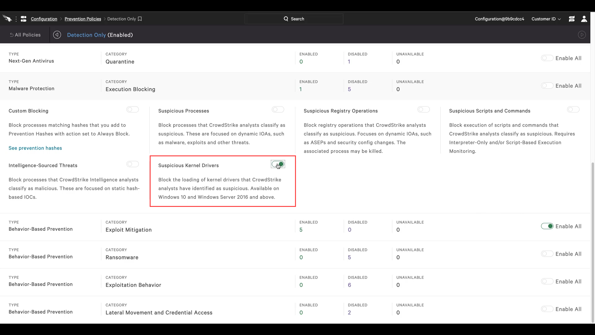Enable Intelligence-Sourced Threats toggle

[x=133, y=164]
